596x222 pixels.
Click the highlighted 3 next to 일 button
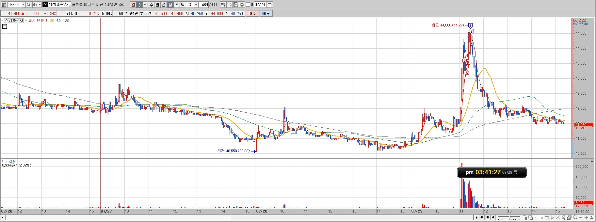coord(139,5)
